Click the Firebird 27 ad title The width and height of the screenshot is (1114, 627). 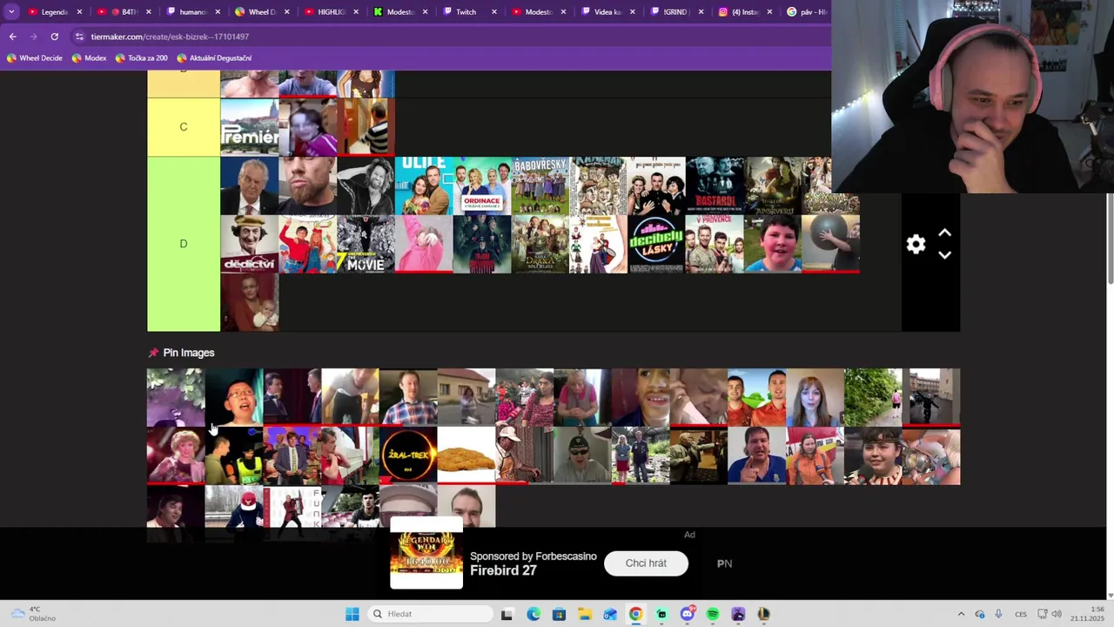click(503, 571)
